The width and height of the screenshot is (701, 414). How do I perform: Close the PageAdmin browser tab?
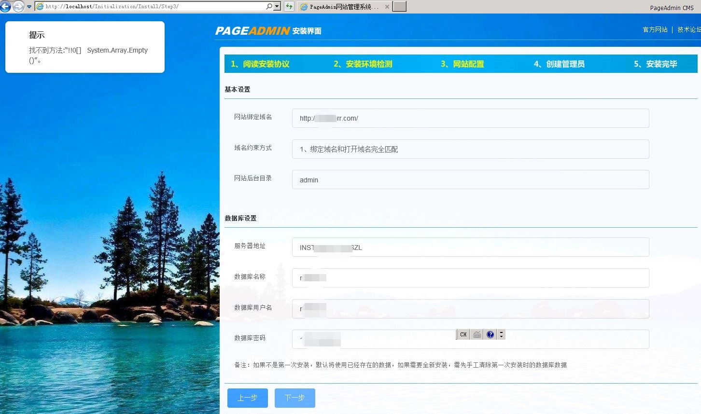click(387, 7)
